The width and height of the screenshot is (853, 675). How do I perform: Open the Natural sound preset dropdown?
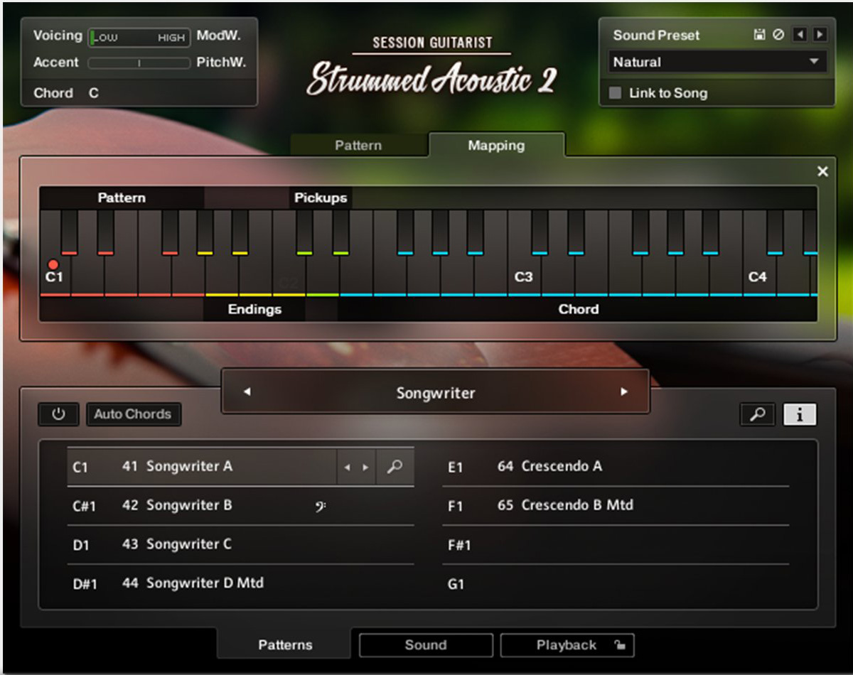click(717, 62)
